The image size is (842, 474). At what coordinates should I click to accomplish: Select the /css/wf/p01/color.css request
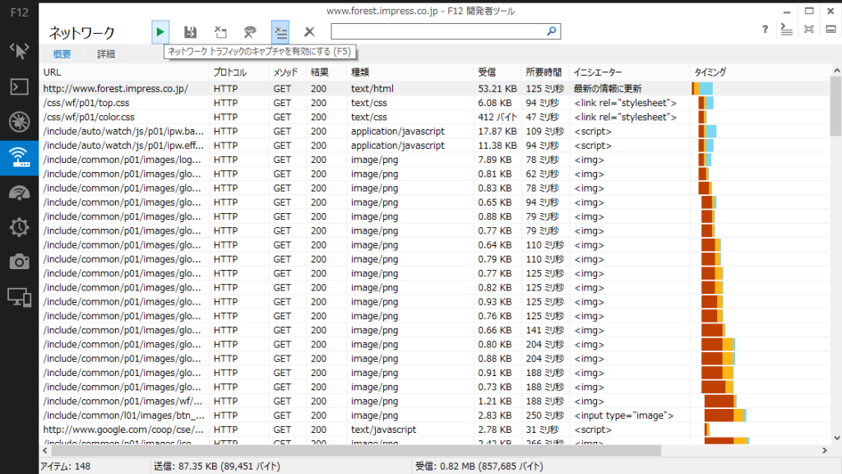(x=434, y=117)
